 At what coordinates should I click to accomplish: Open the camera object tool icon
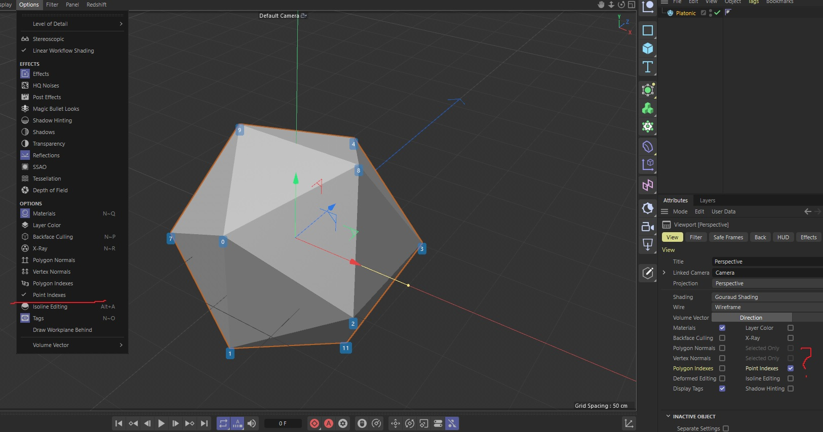(x=647, y=227)
